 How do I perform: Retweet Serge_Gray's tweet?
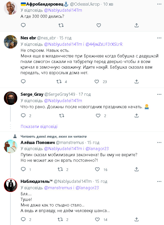[61, 116]
